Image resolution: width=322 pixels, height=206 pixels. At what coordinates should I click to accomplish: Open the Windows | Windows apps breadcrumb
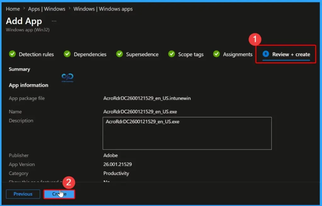pos(103,9)
